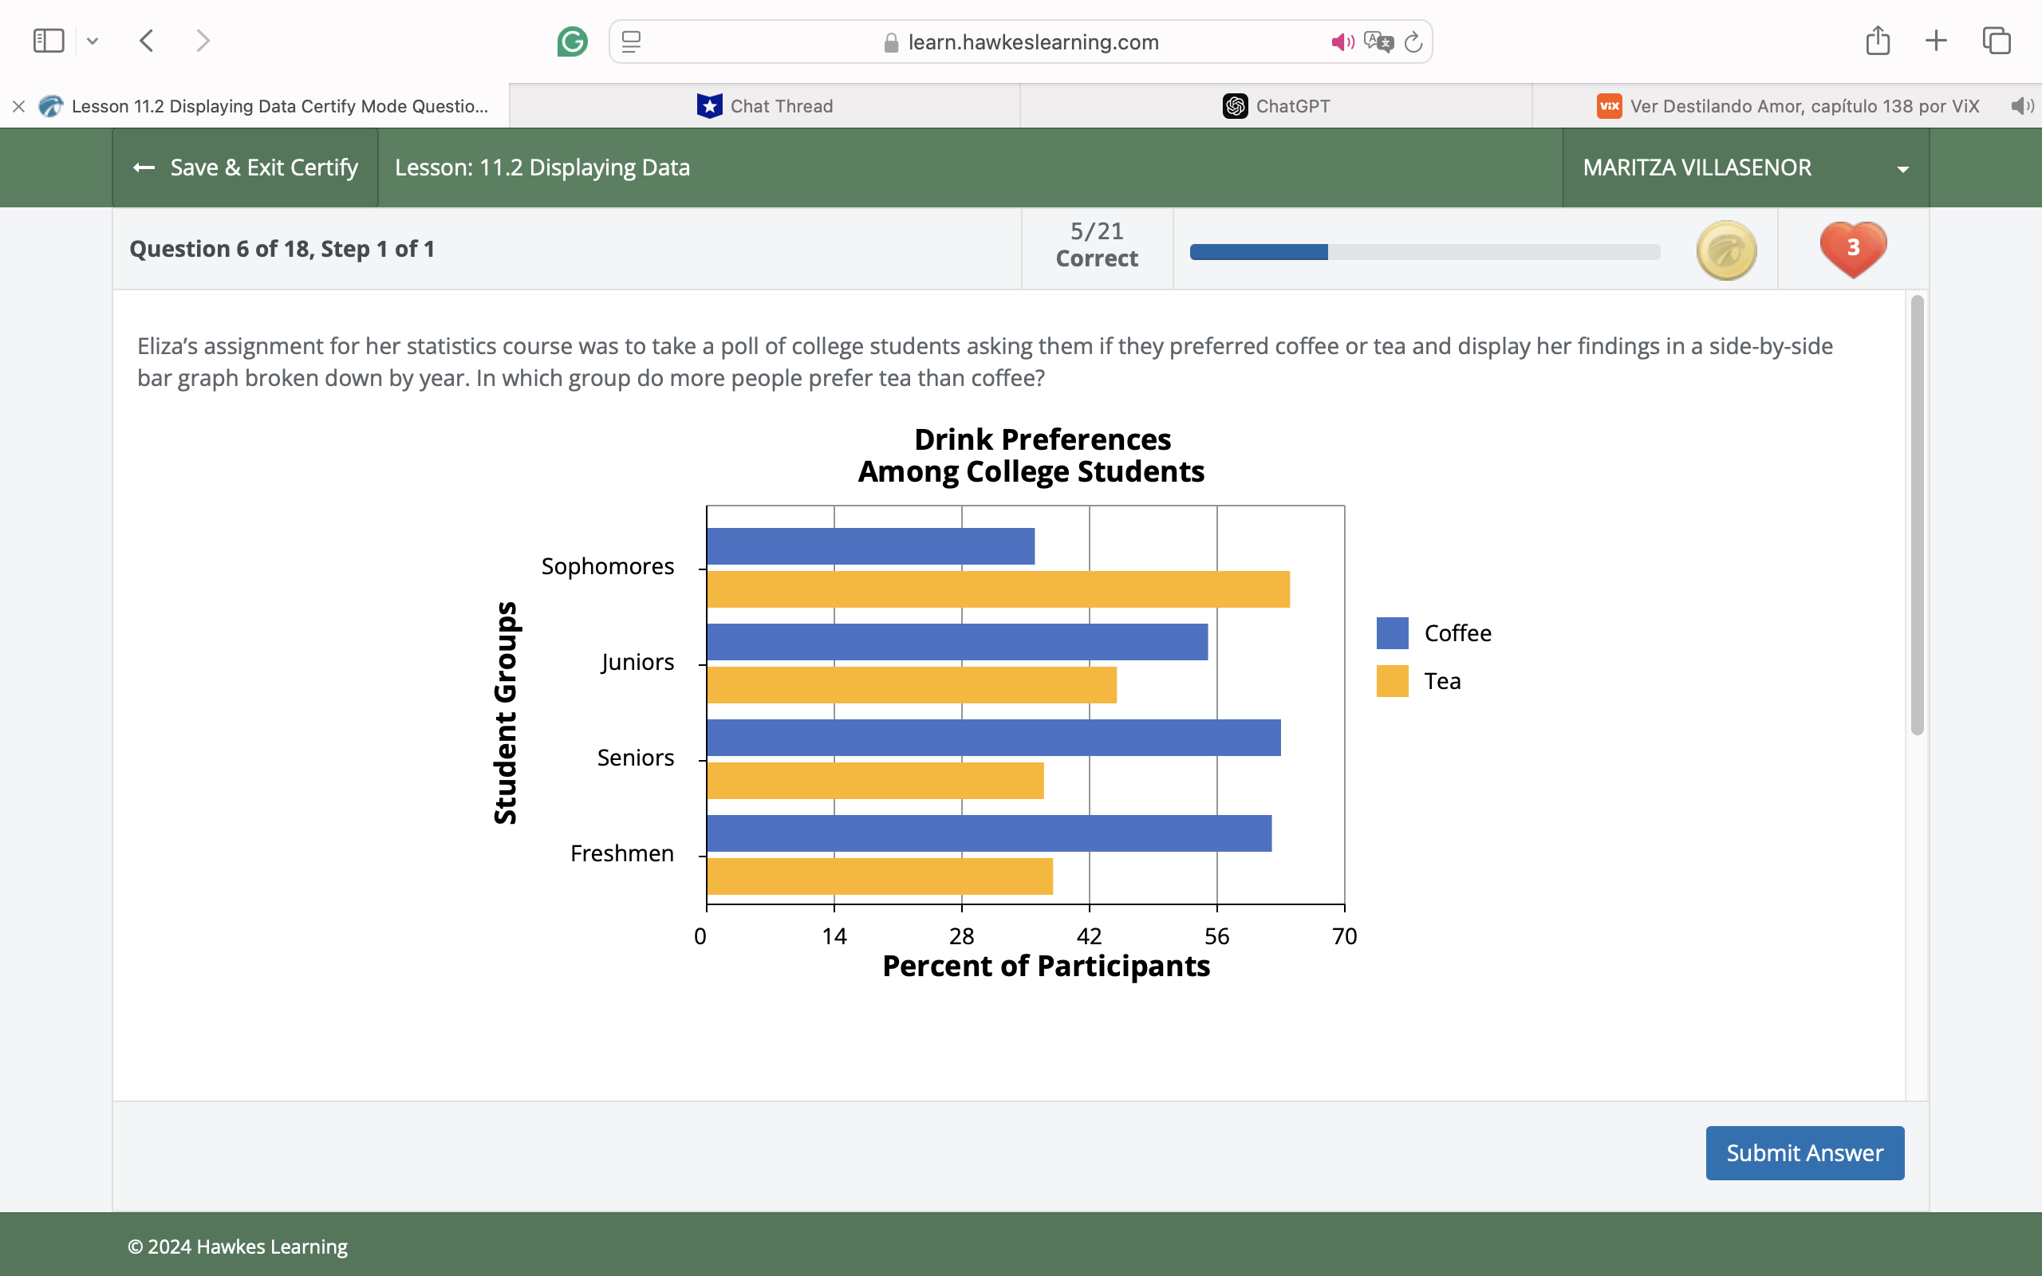Click the page reload icon
Screen dimensions: 2042x1276
pos(1413,42)
